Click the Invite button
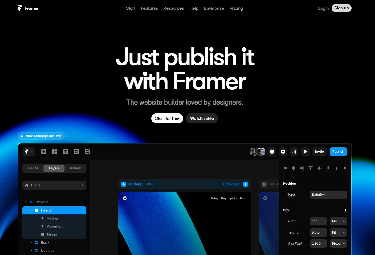The width and height of the screenshot is (375, 255). click(319, 152)
